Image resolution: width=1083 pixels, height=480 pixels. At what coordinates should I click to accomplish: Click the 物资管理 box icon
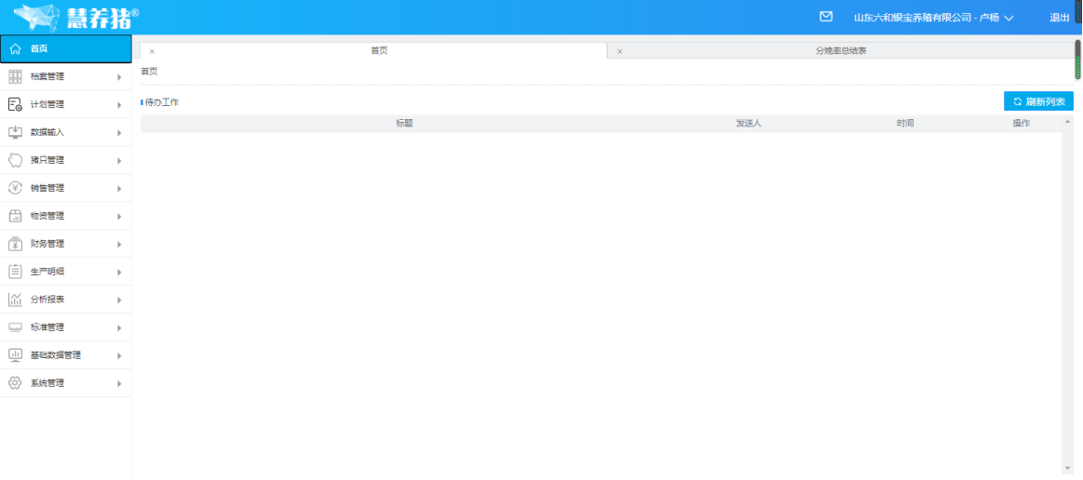point(15,216)
